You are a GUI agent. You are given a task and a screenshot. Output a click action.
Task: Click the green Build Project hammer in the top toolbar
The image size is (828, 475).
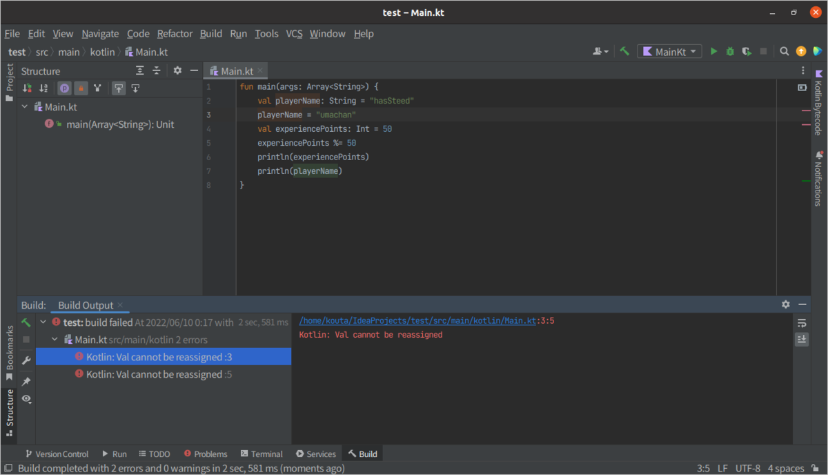[x=624, y=51]
